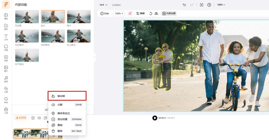Select the elderly couple cutout on canvas

[162, 67]
